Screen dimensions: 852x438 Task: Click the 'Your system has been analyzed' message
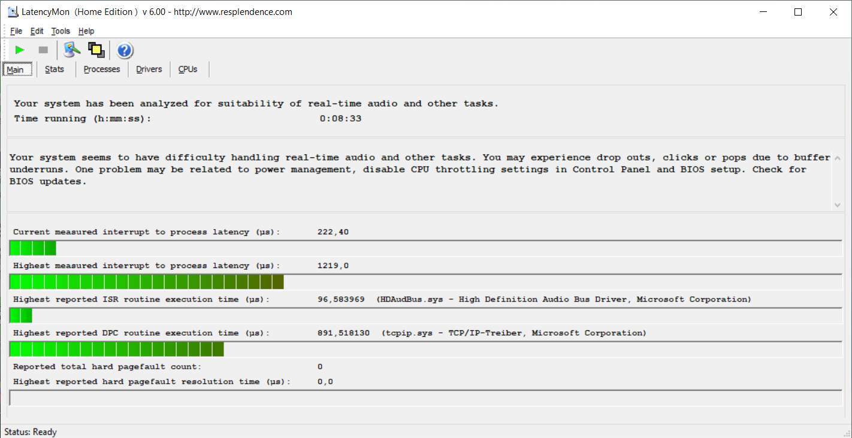(256, 104)
